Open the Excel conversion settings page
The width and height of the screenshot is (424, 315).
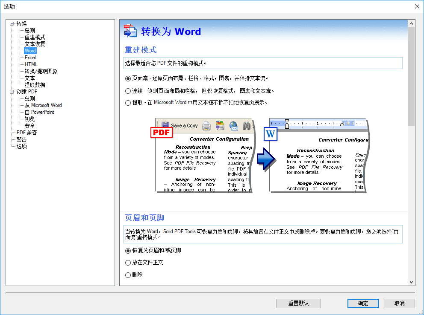pyautogui.click(x=30, y=58)
